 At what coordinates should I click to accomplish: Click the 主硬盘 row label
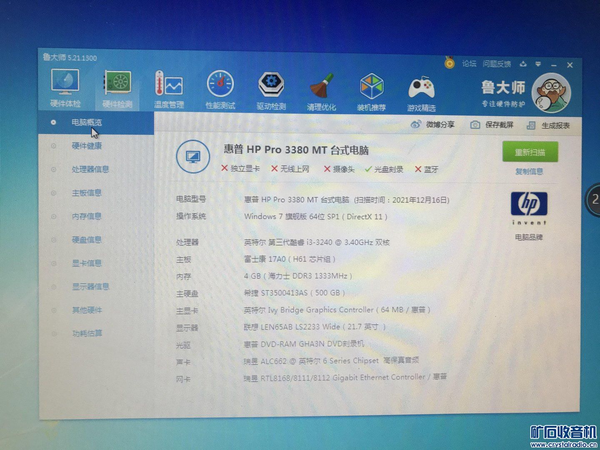(x=187, y=294)
